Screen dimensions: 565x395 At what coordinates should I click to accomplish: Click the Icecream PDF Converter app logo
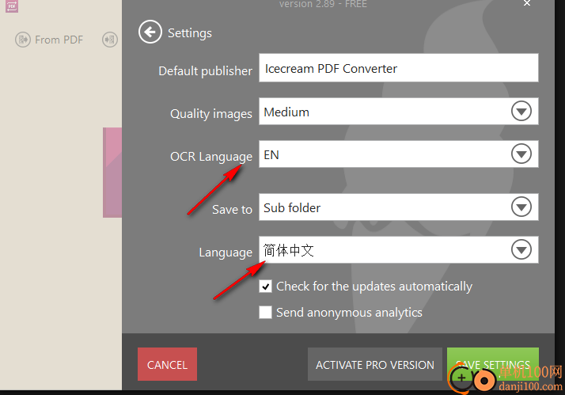(x=12, y=6)
